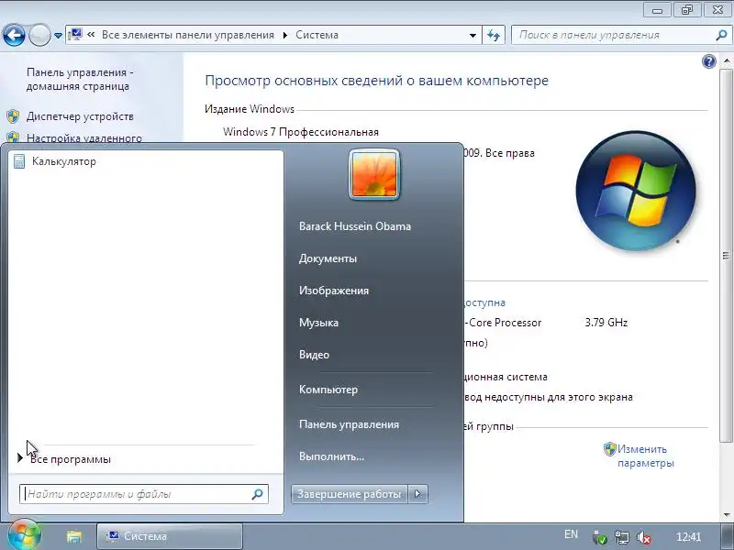
Task: Minimize the Система window
Action: tap(657, 10)
